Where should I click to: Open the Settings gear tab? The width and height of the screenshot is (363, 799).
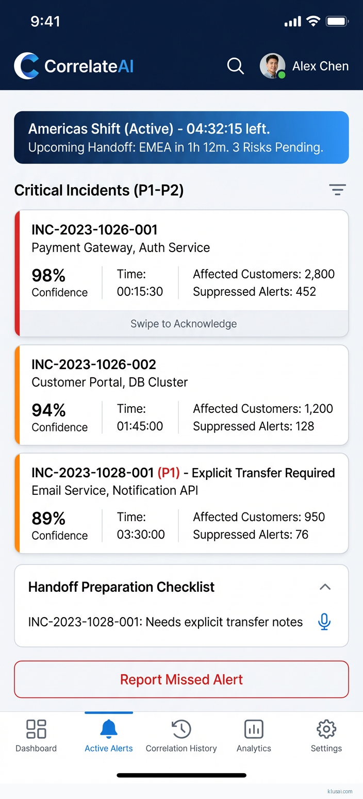(x=326, y=736)
